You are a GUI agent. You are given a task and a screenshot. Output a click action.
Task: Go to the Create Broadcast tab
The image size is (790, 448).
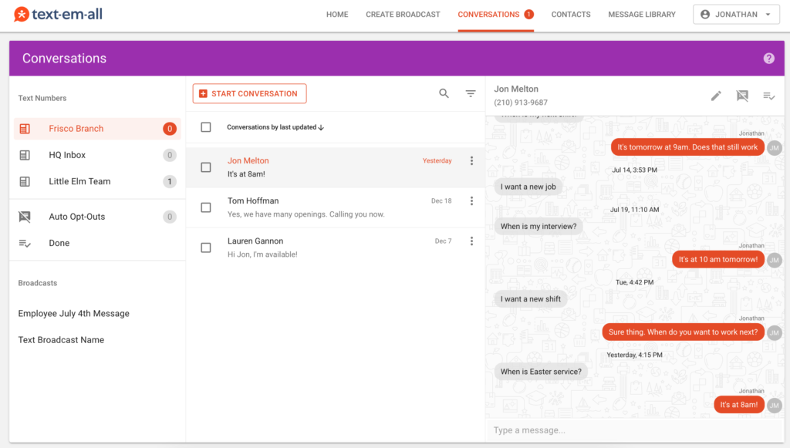[x=403, y=15]
